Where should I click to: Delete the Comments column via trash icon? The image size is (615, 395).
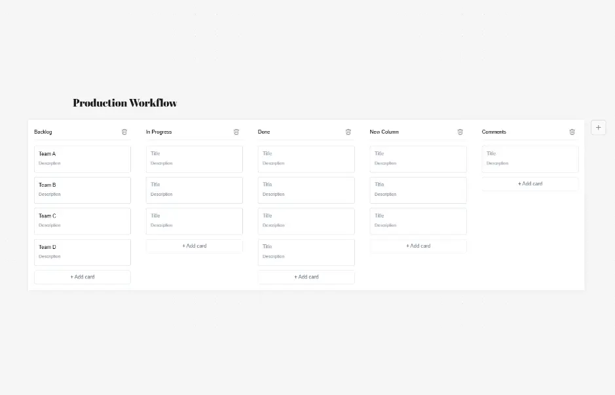coord(572,132)
